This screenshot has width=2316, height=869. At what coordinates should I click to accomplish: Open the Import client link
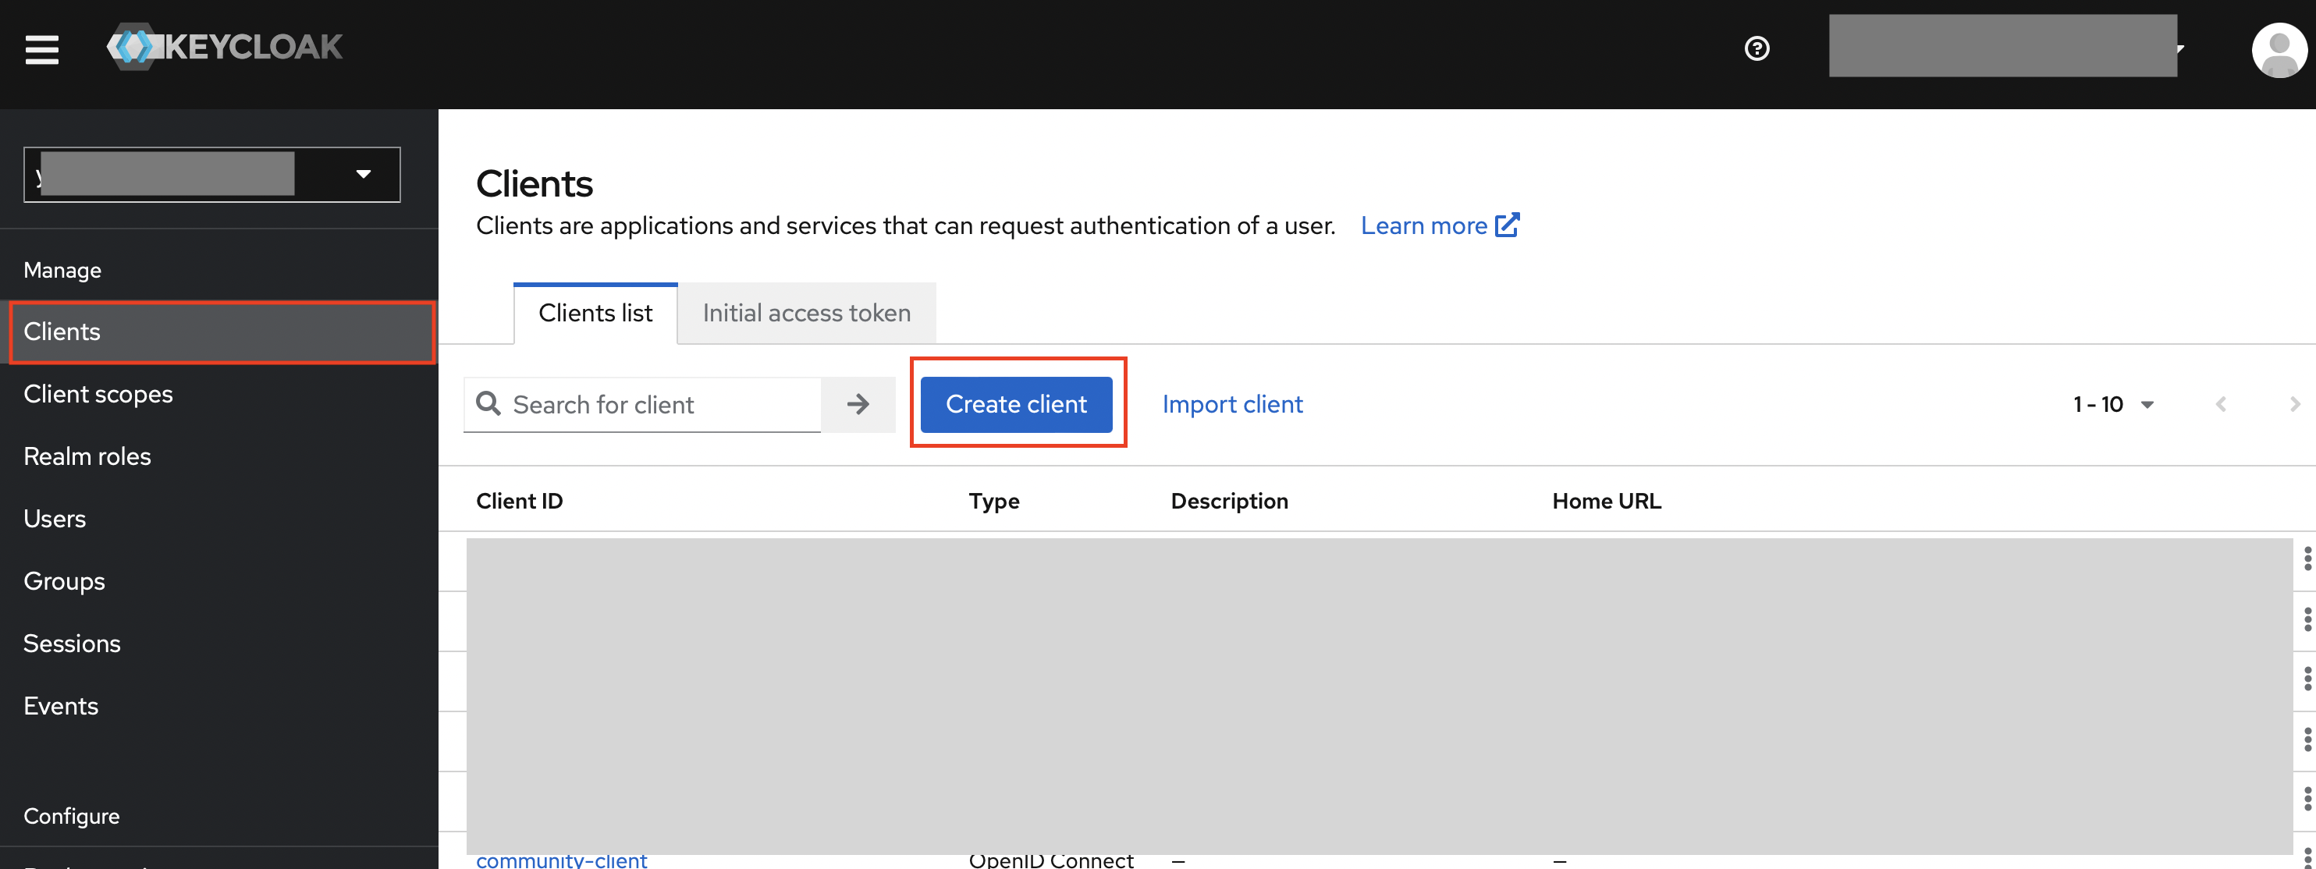click(1233, 404)
